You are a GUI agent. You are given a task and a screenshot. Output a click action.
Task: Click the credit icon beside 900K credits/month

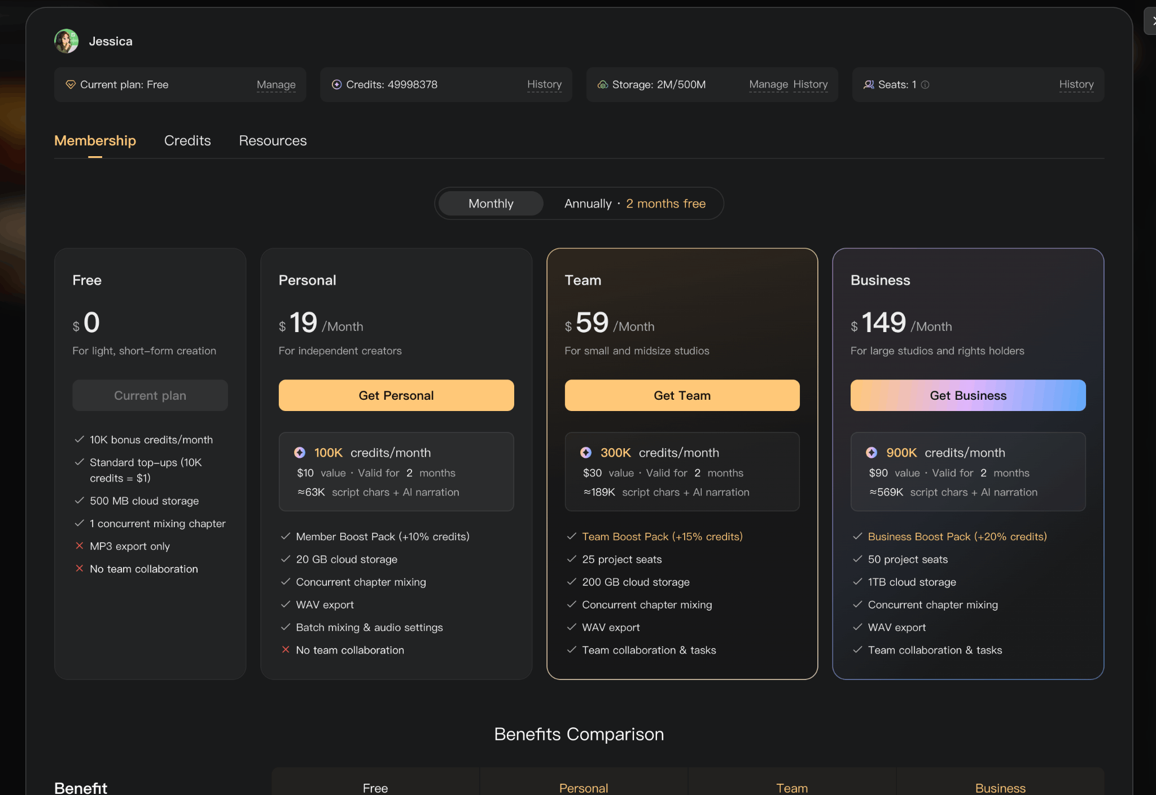pyautogui.click(x=872, y=453)
